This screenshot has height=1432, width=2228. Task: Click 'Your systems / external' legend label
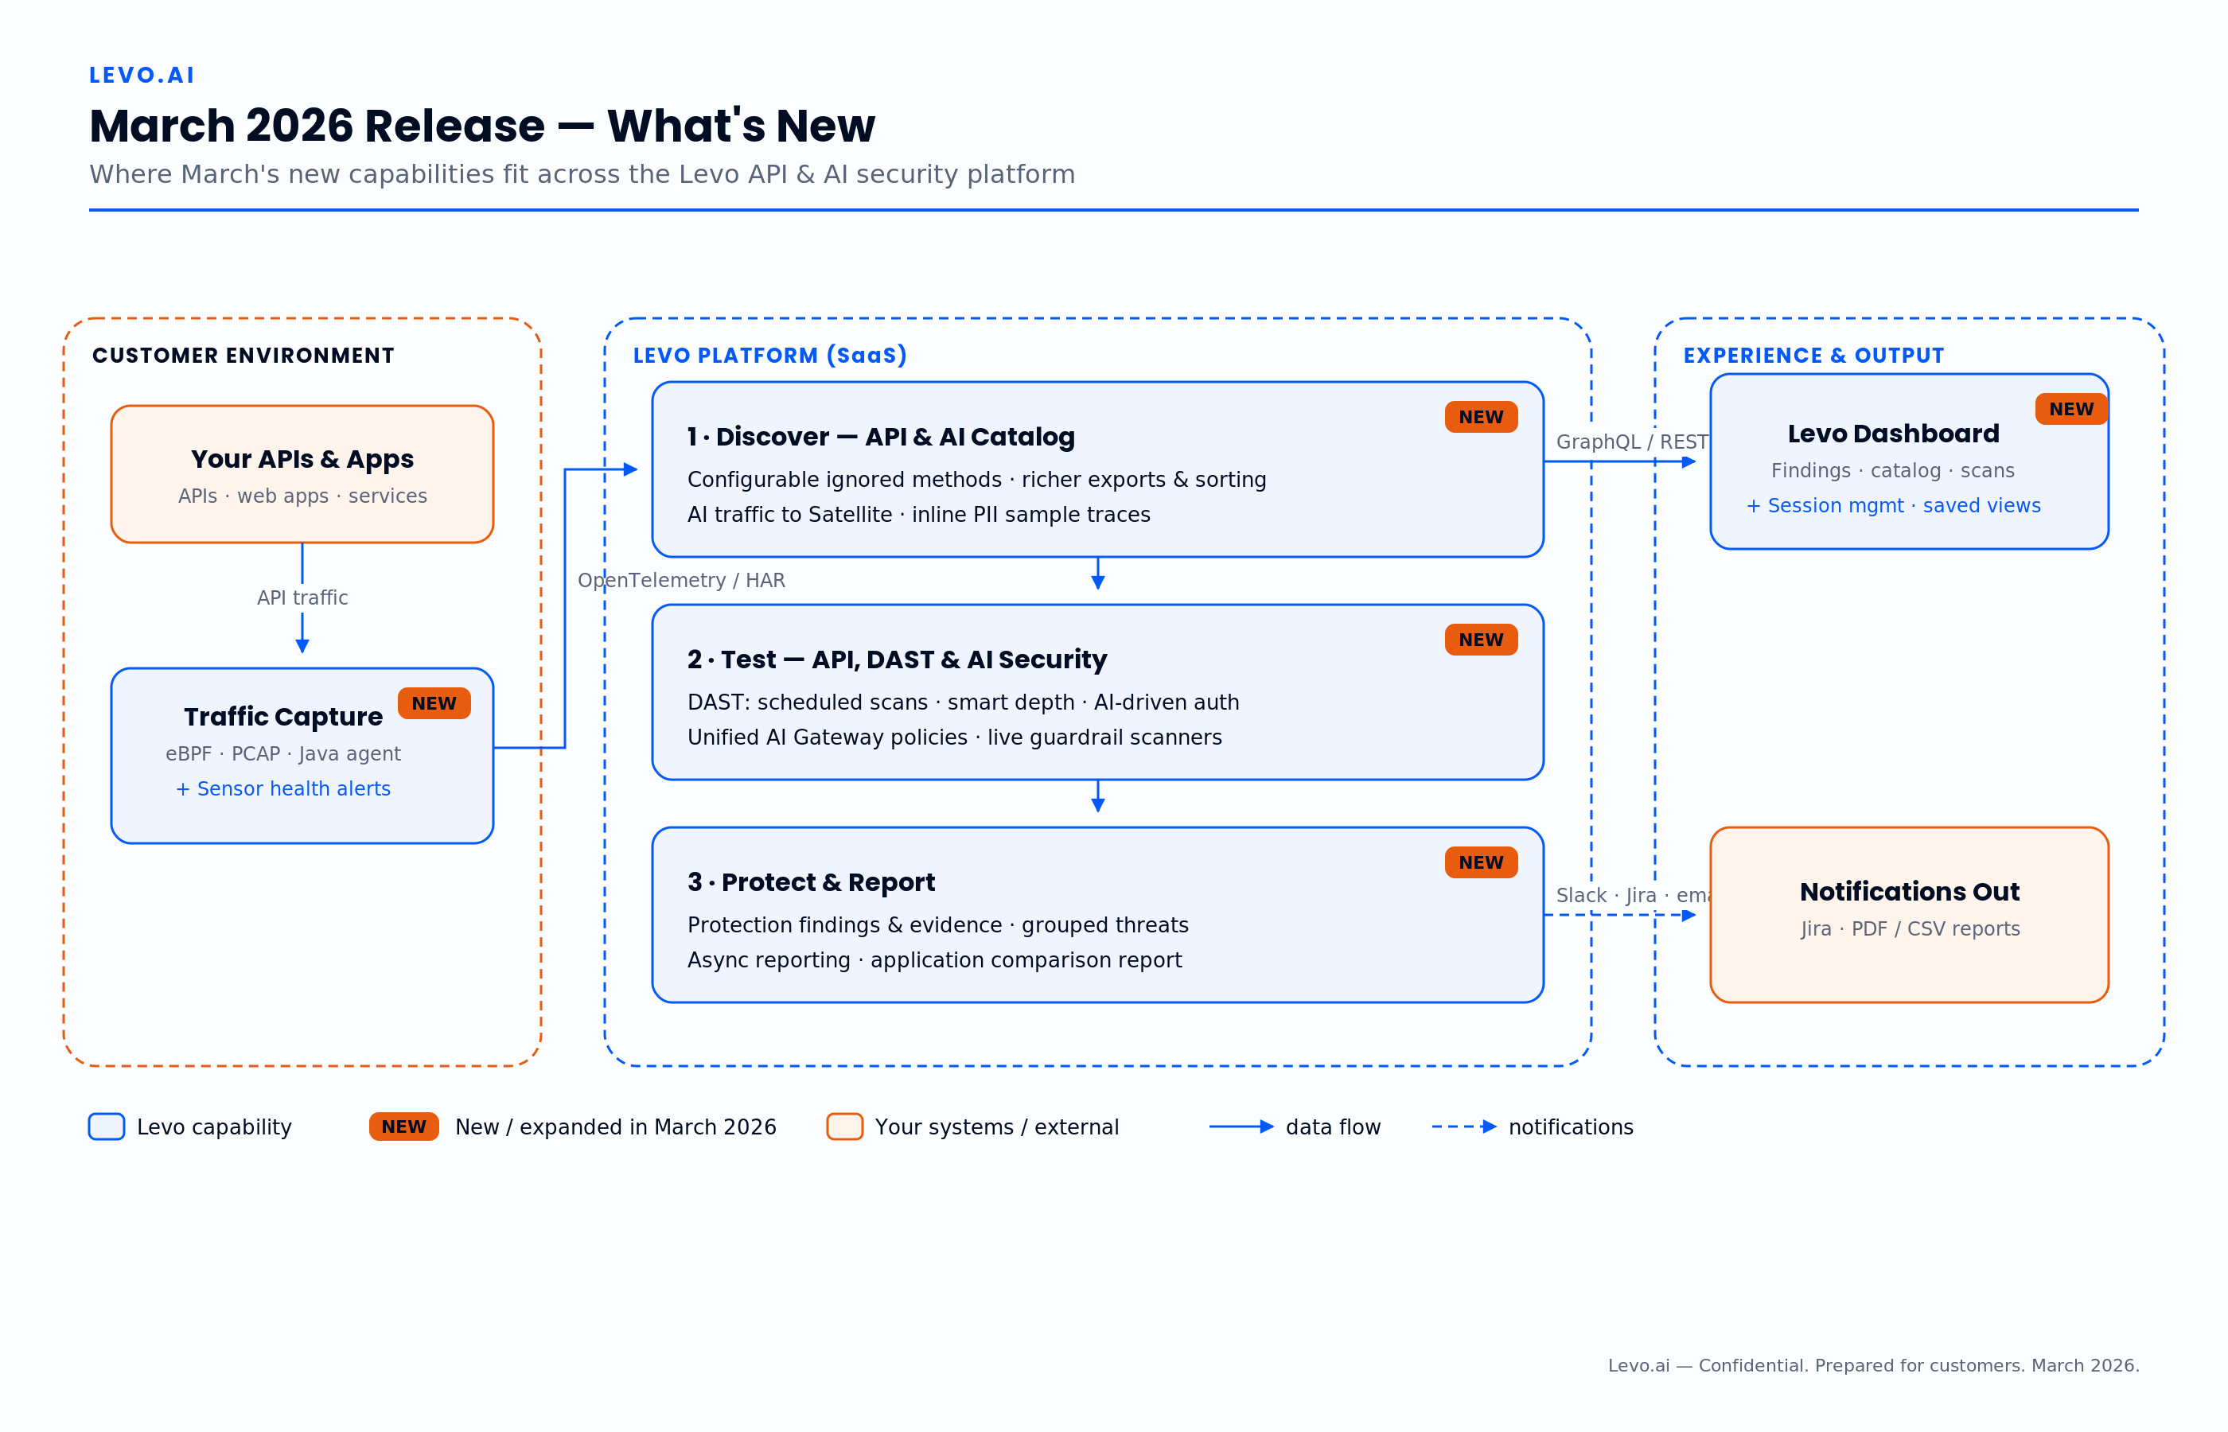997,1127
